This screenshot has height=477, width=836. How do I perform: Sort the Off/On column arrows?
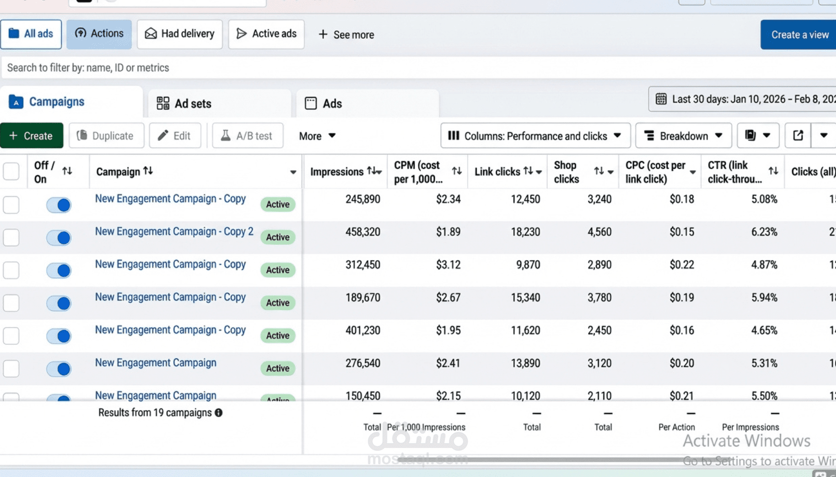(67, 171)
